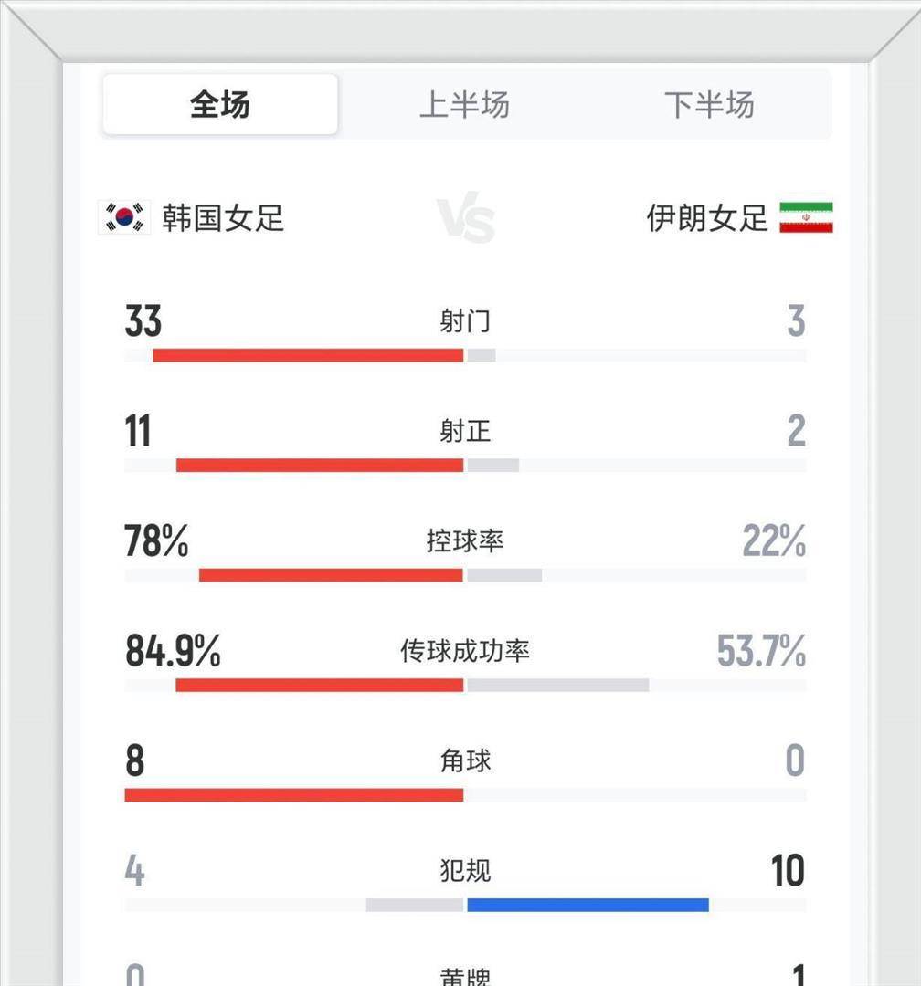
Task: Open the 韩国女足 team name
Action: coord(224,218)
